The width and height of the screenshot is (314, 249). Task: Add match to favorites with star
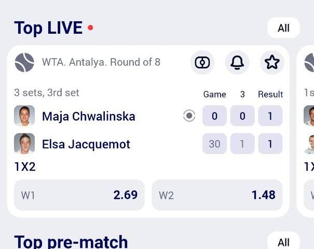[272, 62]
